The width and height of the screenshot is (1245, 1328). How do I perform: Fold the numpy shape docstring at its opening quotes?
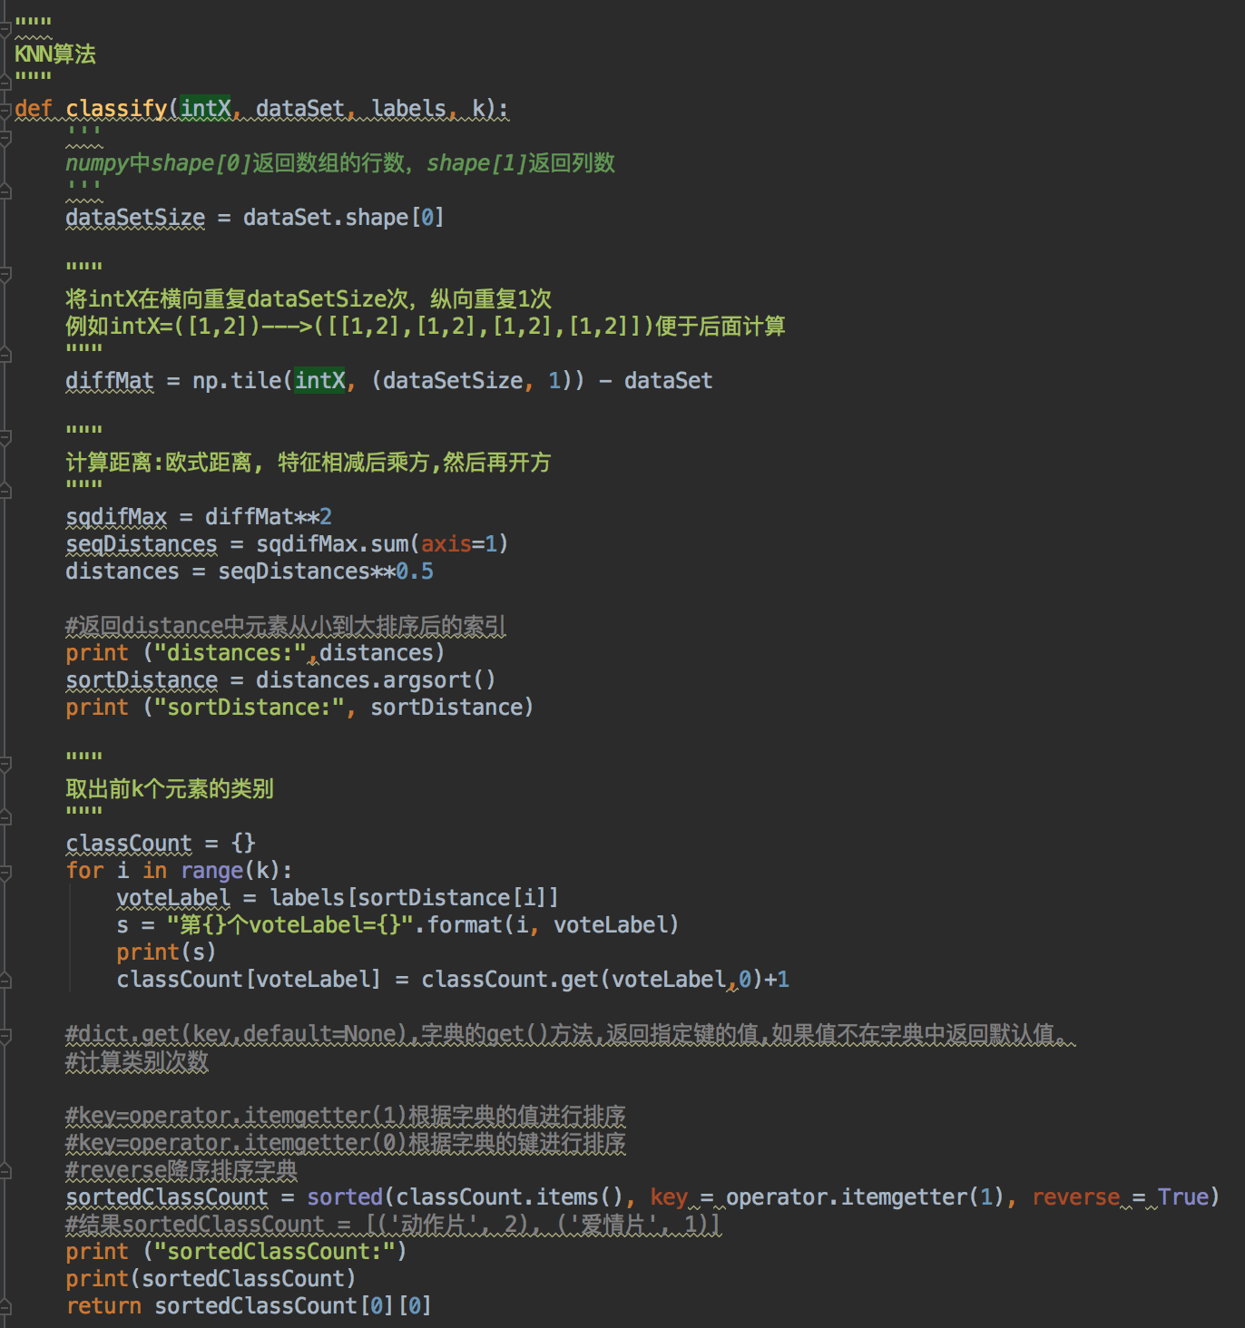tap(5, 138)
